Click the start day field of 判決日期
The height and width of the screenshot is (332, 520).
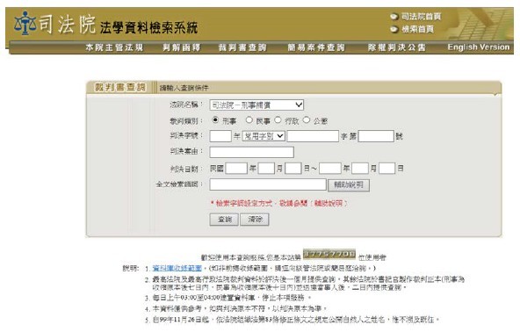coord(293,168)
